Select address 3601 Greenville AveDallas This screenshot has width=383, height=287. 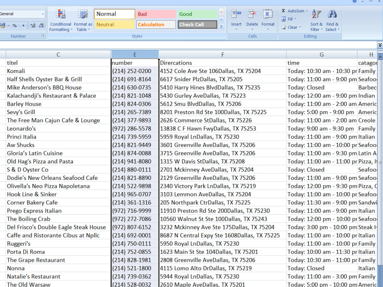pyautogui.click(x=223, y=145)
